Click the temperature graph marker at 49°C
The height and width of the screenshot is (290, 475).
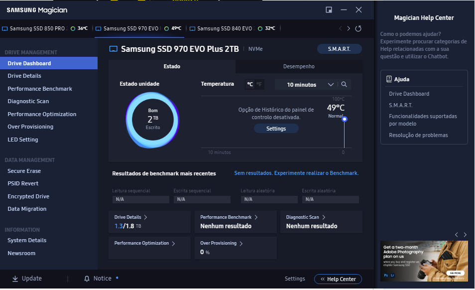point(345,119)
